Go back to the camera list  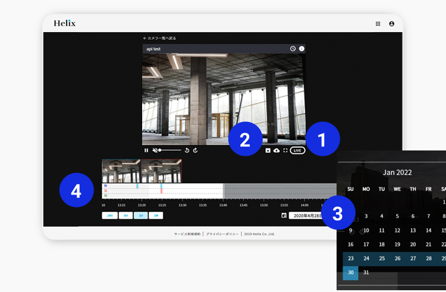[x=159, y=38]
